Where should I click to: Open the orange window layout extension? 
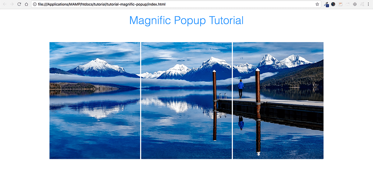click(x=340, y=4)
